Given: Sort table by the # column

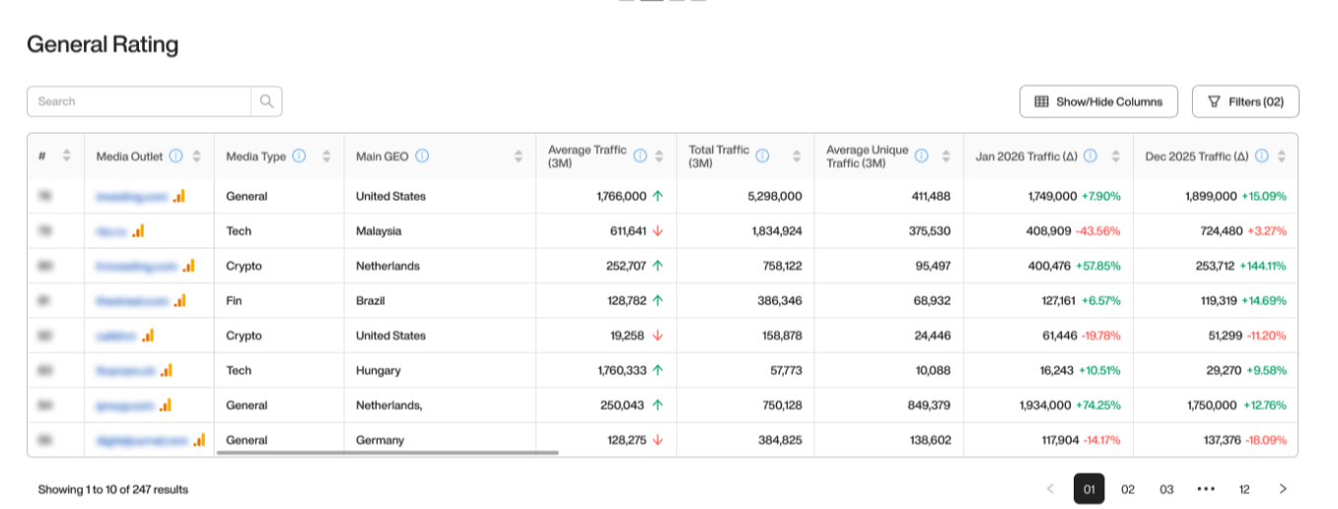Looking at the screenshot, I should 66,156.
